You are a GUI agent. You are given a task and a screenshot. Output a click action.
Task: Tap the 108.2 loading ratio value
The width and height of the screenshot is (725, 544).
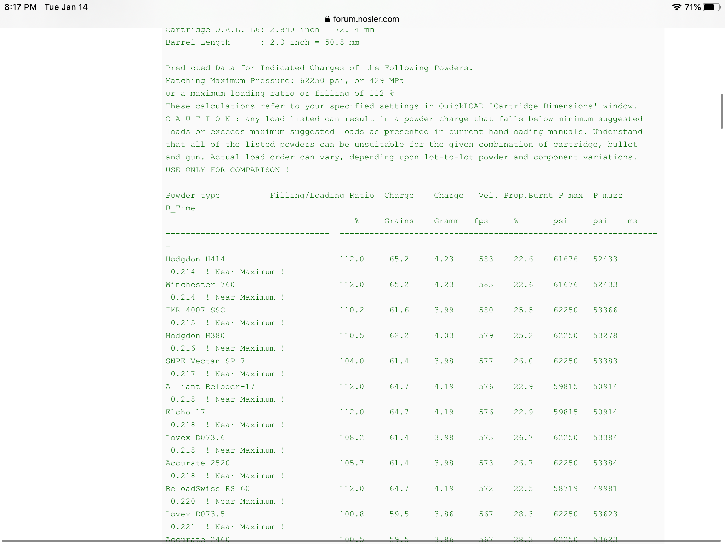(352, 438)
